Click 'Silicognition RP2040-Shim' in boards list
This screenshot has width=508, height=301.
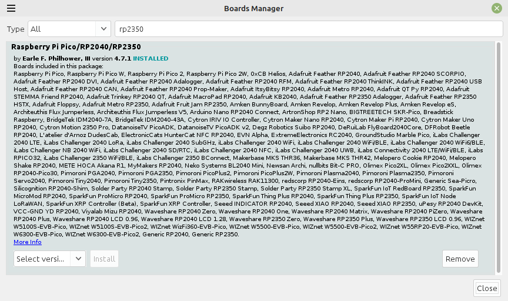click(x=51, y=189)
